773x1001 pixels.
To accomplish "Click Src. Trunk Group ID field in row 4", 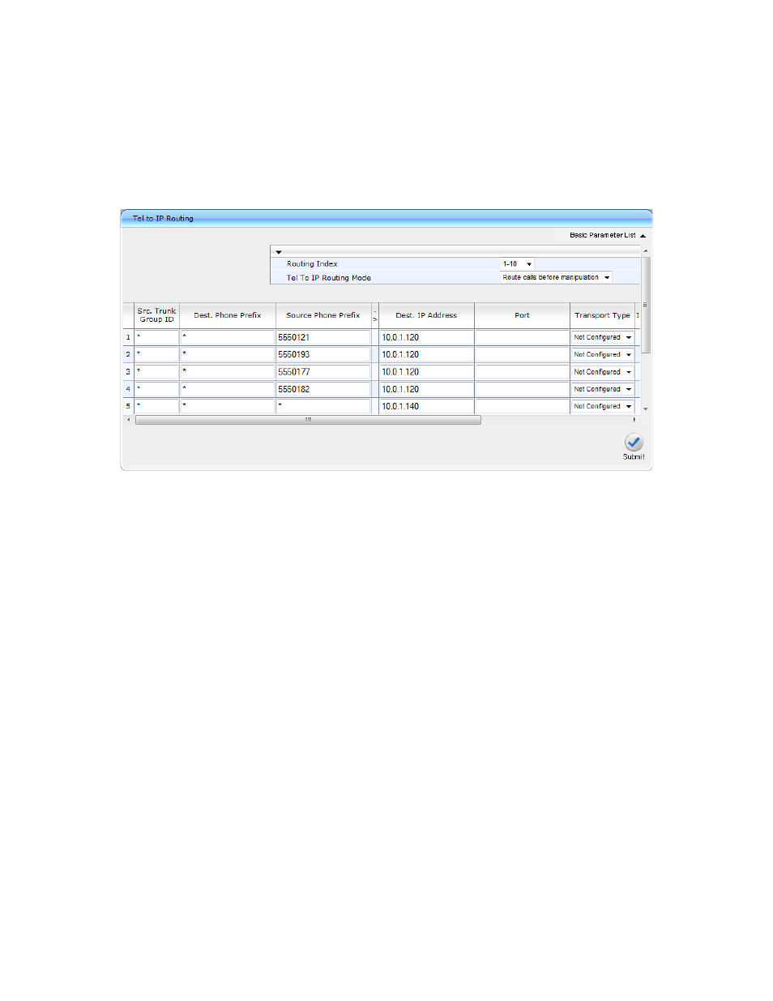I will pyautogui.click(x=156, y=389).
